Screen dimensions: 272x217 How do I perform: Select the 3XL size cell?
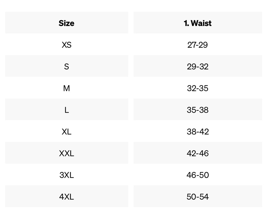(x=66, y=175)
